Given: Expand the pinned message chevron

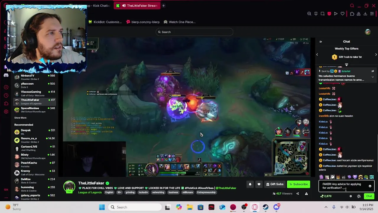Looking at the screenshot, I should pyautogui.click(x=373, y=77).
